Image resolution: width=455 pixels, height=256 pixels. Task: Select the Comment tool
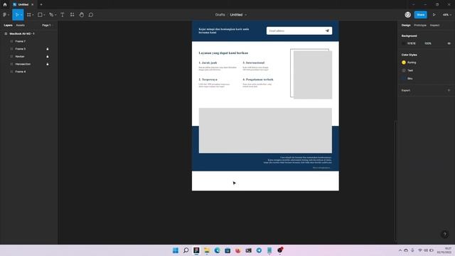(x=91, y=15)
